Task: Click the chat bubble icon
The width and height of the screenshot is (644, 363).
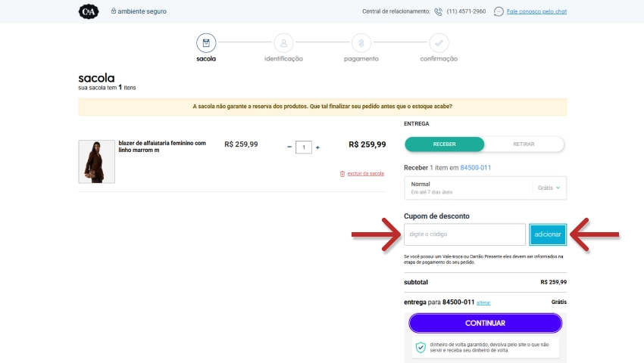Action: [x=499, y=11]
